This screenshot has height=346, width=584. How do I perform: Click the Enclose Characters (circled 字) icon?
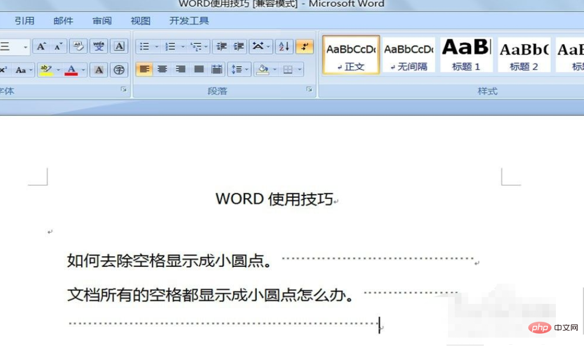(x=119, y=70)
